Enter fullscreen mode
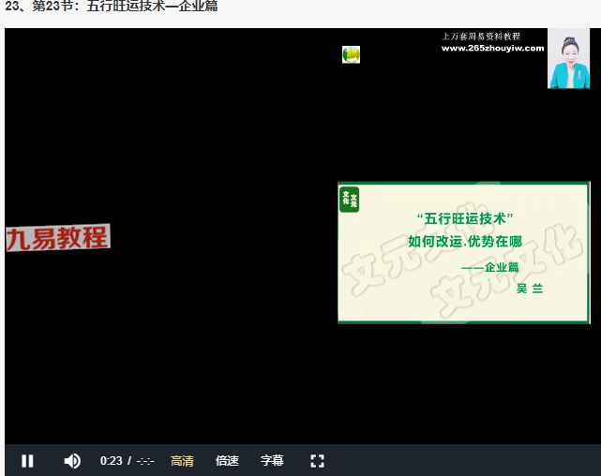Image resolution: width=601 pixels, height=476 pixels. [317, 460]
